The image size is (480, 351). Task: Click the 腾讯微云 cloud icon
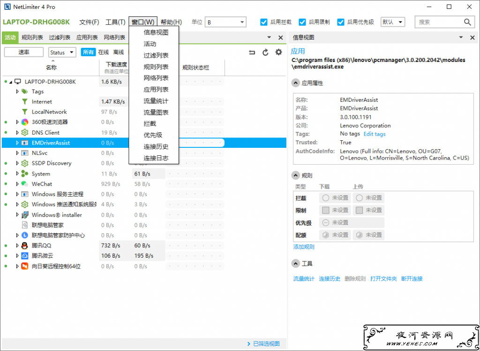point(25,256)
